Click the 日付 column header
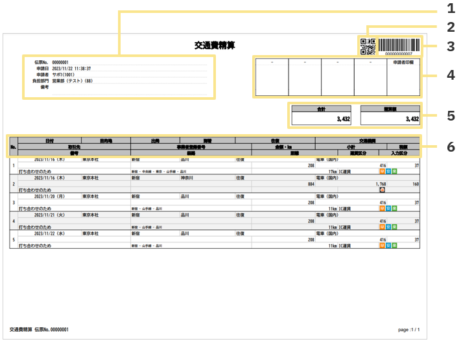 [49, 140]
